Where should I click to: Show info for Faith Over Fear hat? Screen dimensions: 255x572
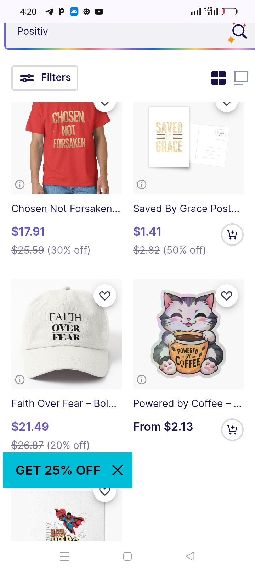[20, 380]
